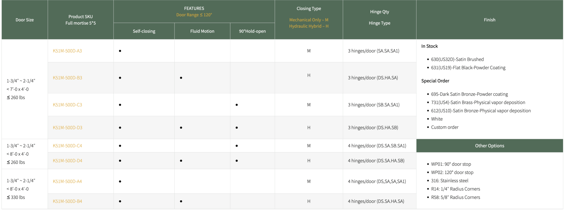This screenshot has width=566, height=211.
Task: Click Hold-open dot for K51M-500D-C3
Action: tap(237, 105)
